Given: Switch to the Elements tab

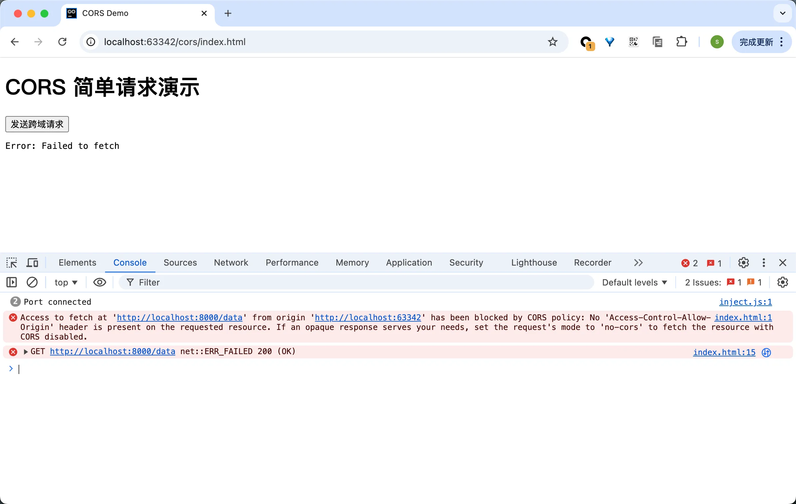Looking at the screenshot, I should tap(77, 263).
